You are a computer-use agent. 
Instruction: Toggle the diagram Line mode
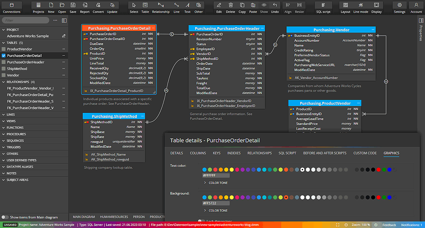tap(360, 7)
